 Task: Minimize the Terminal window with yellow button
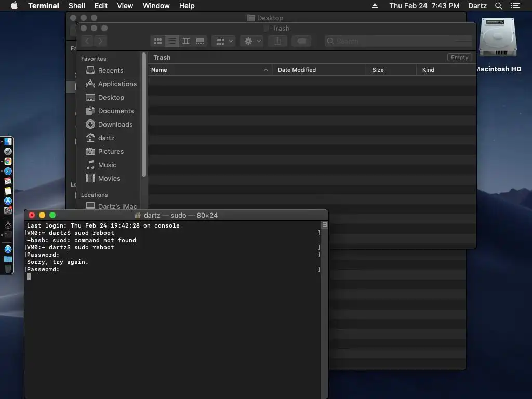42,215
